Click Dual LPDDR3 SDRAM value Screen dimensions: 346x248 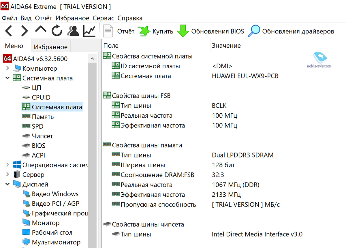pyautogui.click(x=242, y=155)
